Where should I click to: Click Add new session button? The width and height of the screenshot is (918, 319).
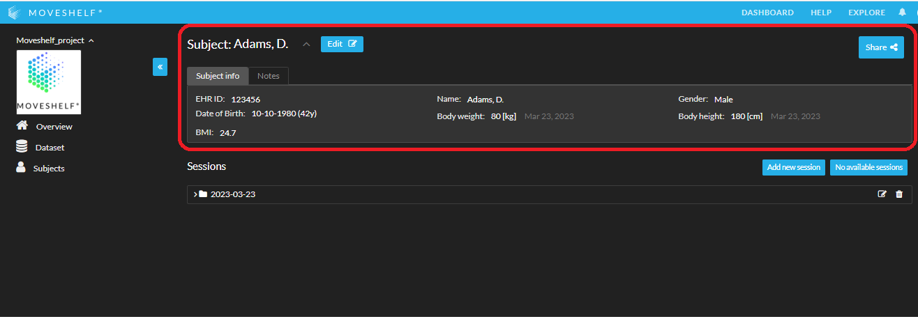[794, 167]
